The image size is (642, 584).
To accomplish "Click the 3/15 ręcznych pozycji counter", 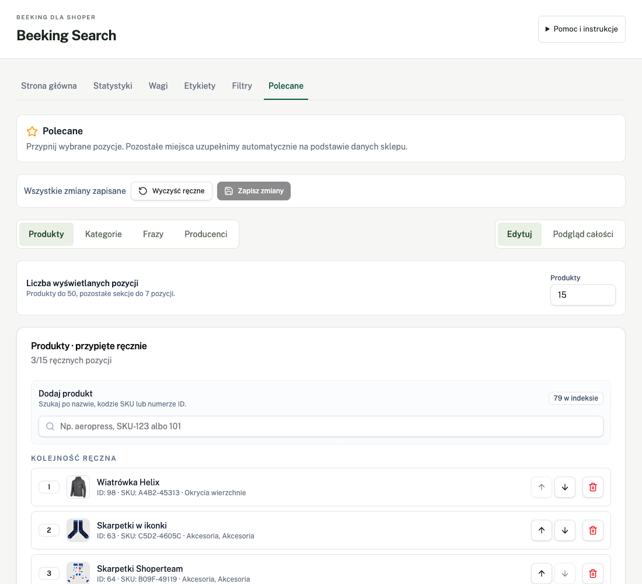I will click(x=71, y=360).
